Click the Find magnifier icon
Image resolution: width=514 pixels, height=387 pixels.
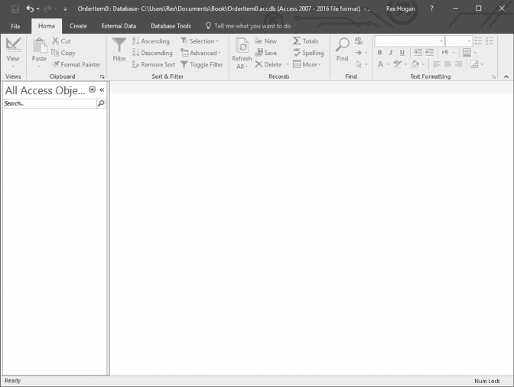tap(342, 45)
